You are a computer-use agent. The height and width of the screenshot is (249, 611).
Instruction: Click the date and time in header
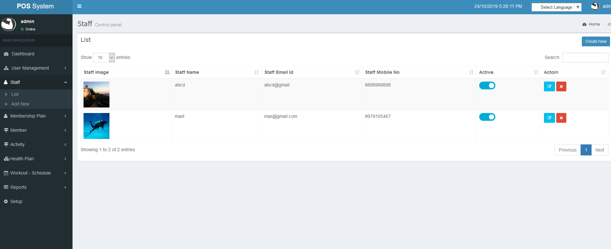point(498,6)
